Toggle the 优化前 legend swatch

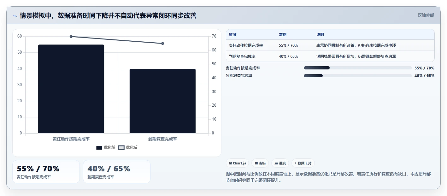[x=99, y=148]
